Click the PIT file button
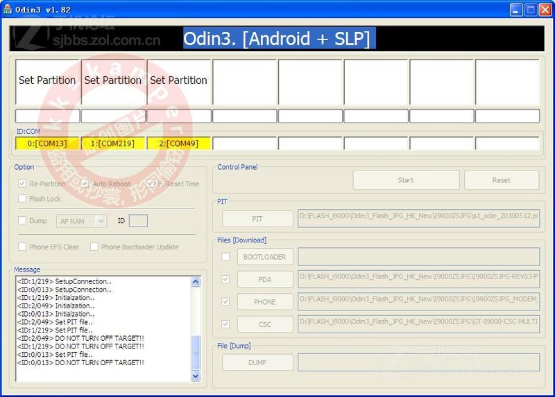555x397 pixels. [x=257, y=219]
